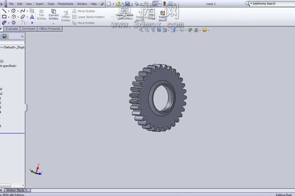Select the Line sketch tool

click(x=4, y=11)
